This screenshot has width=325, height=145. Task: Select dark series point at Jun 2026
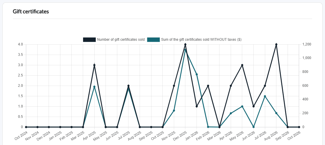tap(253, 106)
